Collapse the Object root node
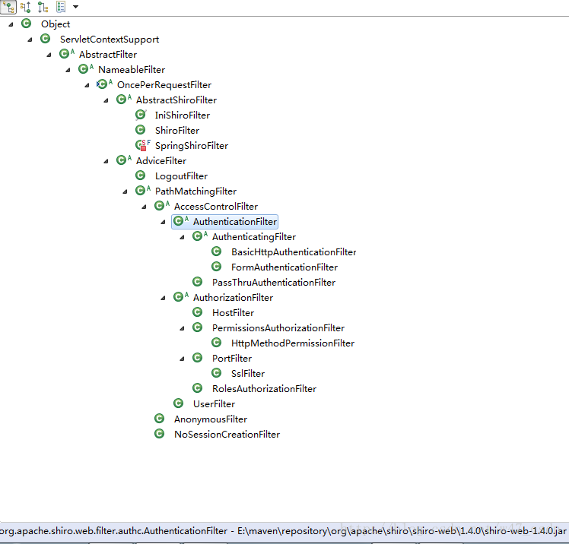Viewport: 569px width, 544px height. click(x=11, y=24)
